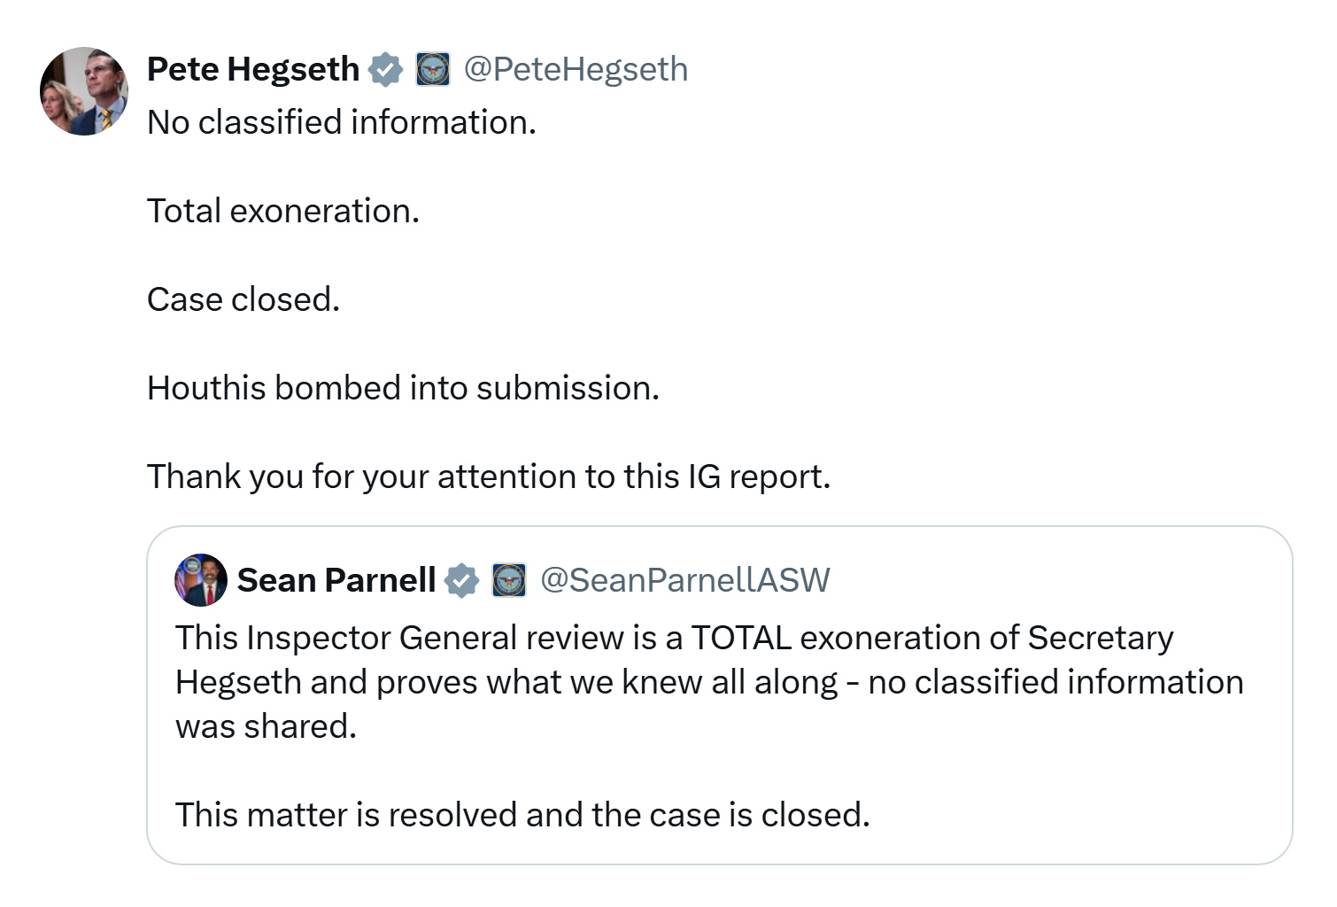Click Sean Parnell's small avatar photo
The width and height of the screenshot is (1337, 907).
coord(201,580)
